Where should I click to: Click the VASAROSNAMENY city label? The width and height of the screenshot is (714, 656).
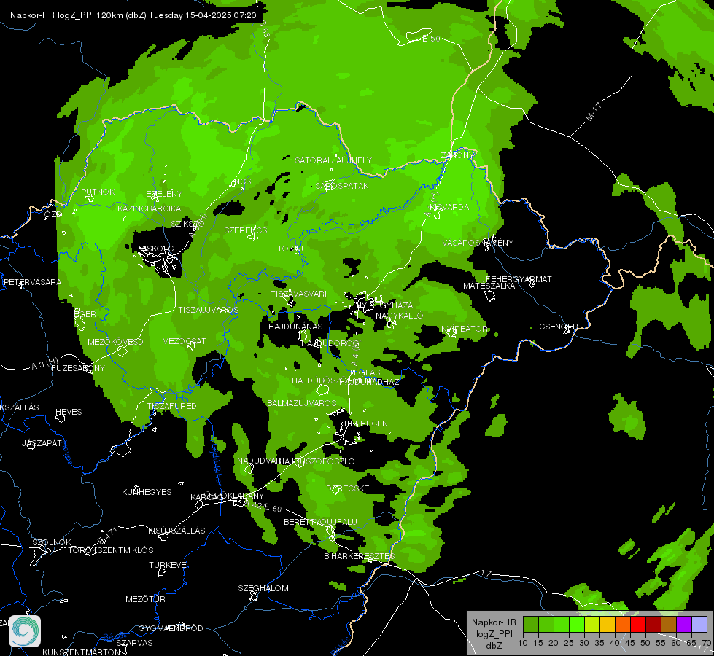[x=478, y=243]
